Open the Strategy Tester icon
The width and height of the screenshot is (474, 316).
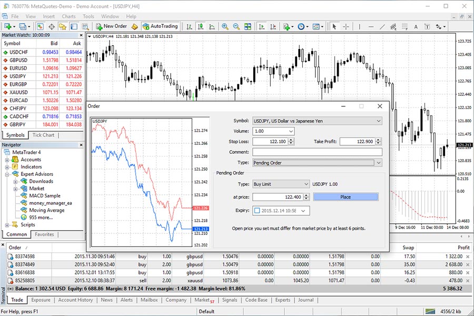85,27
